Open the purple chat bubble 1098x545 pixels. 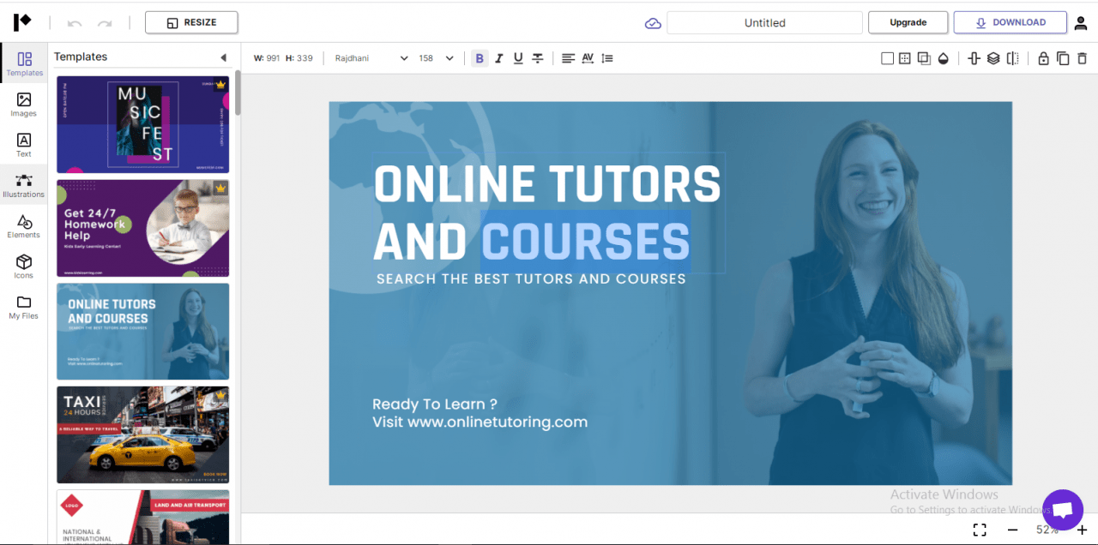click(1062, 510)
